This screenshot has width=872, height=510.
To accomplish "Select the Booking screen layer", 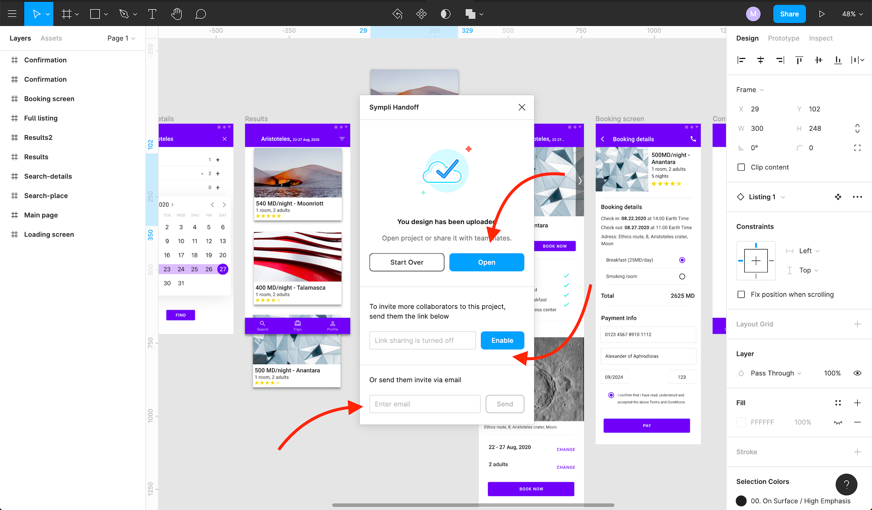I will click(x=49, y=99).
